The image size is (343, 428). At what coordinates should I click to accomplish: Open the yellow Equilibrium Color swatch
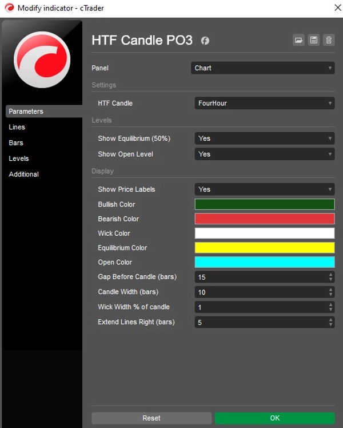point(265,248)
